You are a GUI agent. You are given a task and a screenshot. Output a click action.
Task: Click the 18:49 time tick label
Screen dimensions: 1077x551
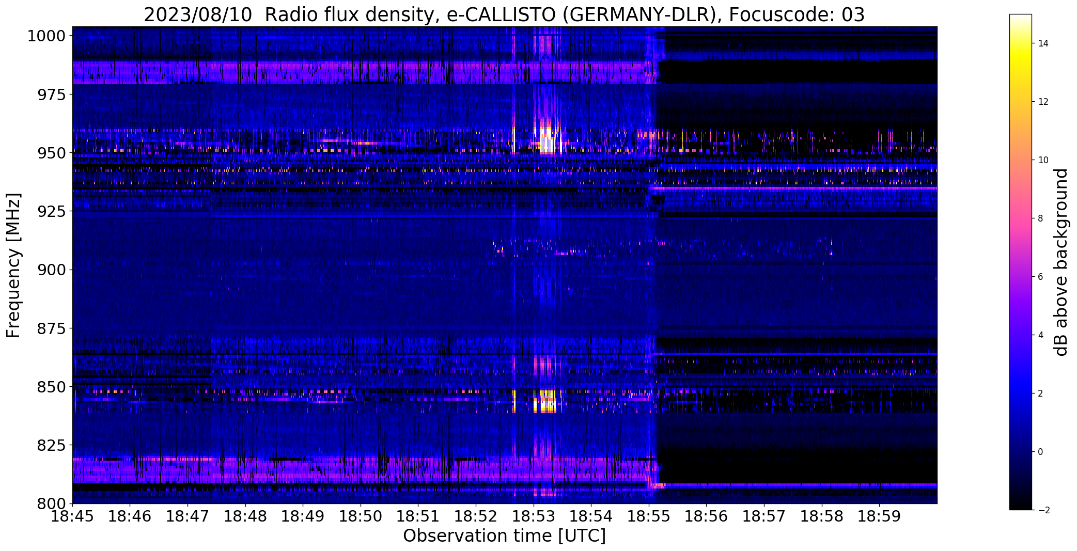[303, 516]
